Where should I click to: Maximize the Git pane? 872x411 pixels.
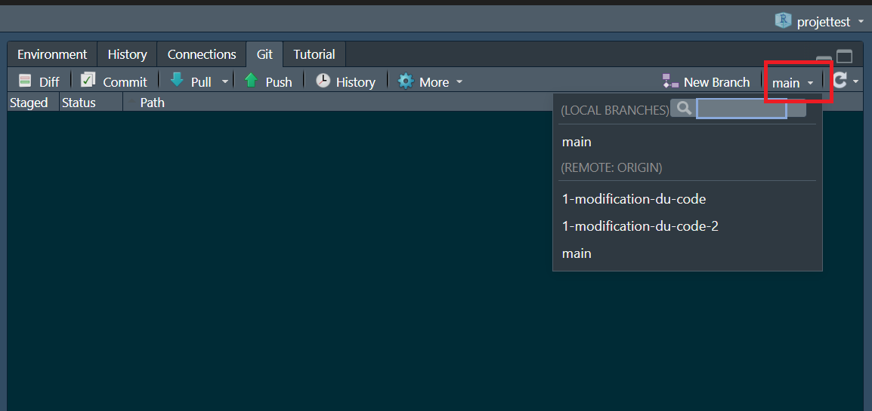[x=844, y=57]
